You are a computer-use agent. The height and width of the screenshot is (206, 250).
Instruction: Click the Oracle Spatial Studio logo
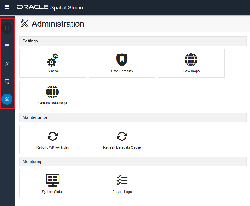point(50,7)
